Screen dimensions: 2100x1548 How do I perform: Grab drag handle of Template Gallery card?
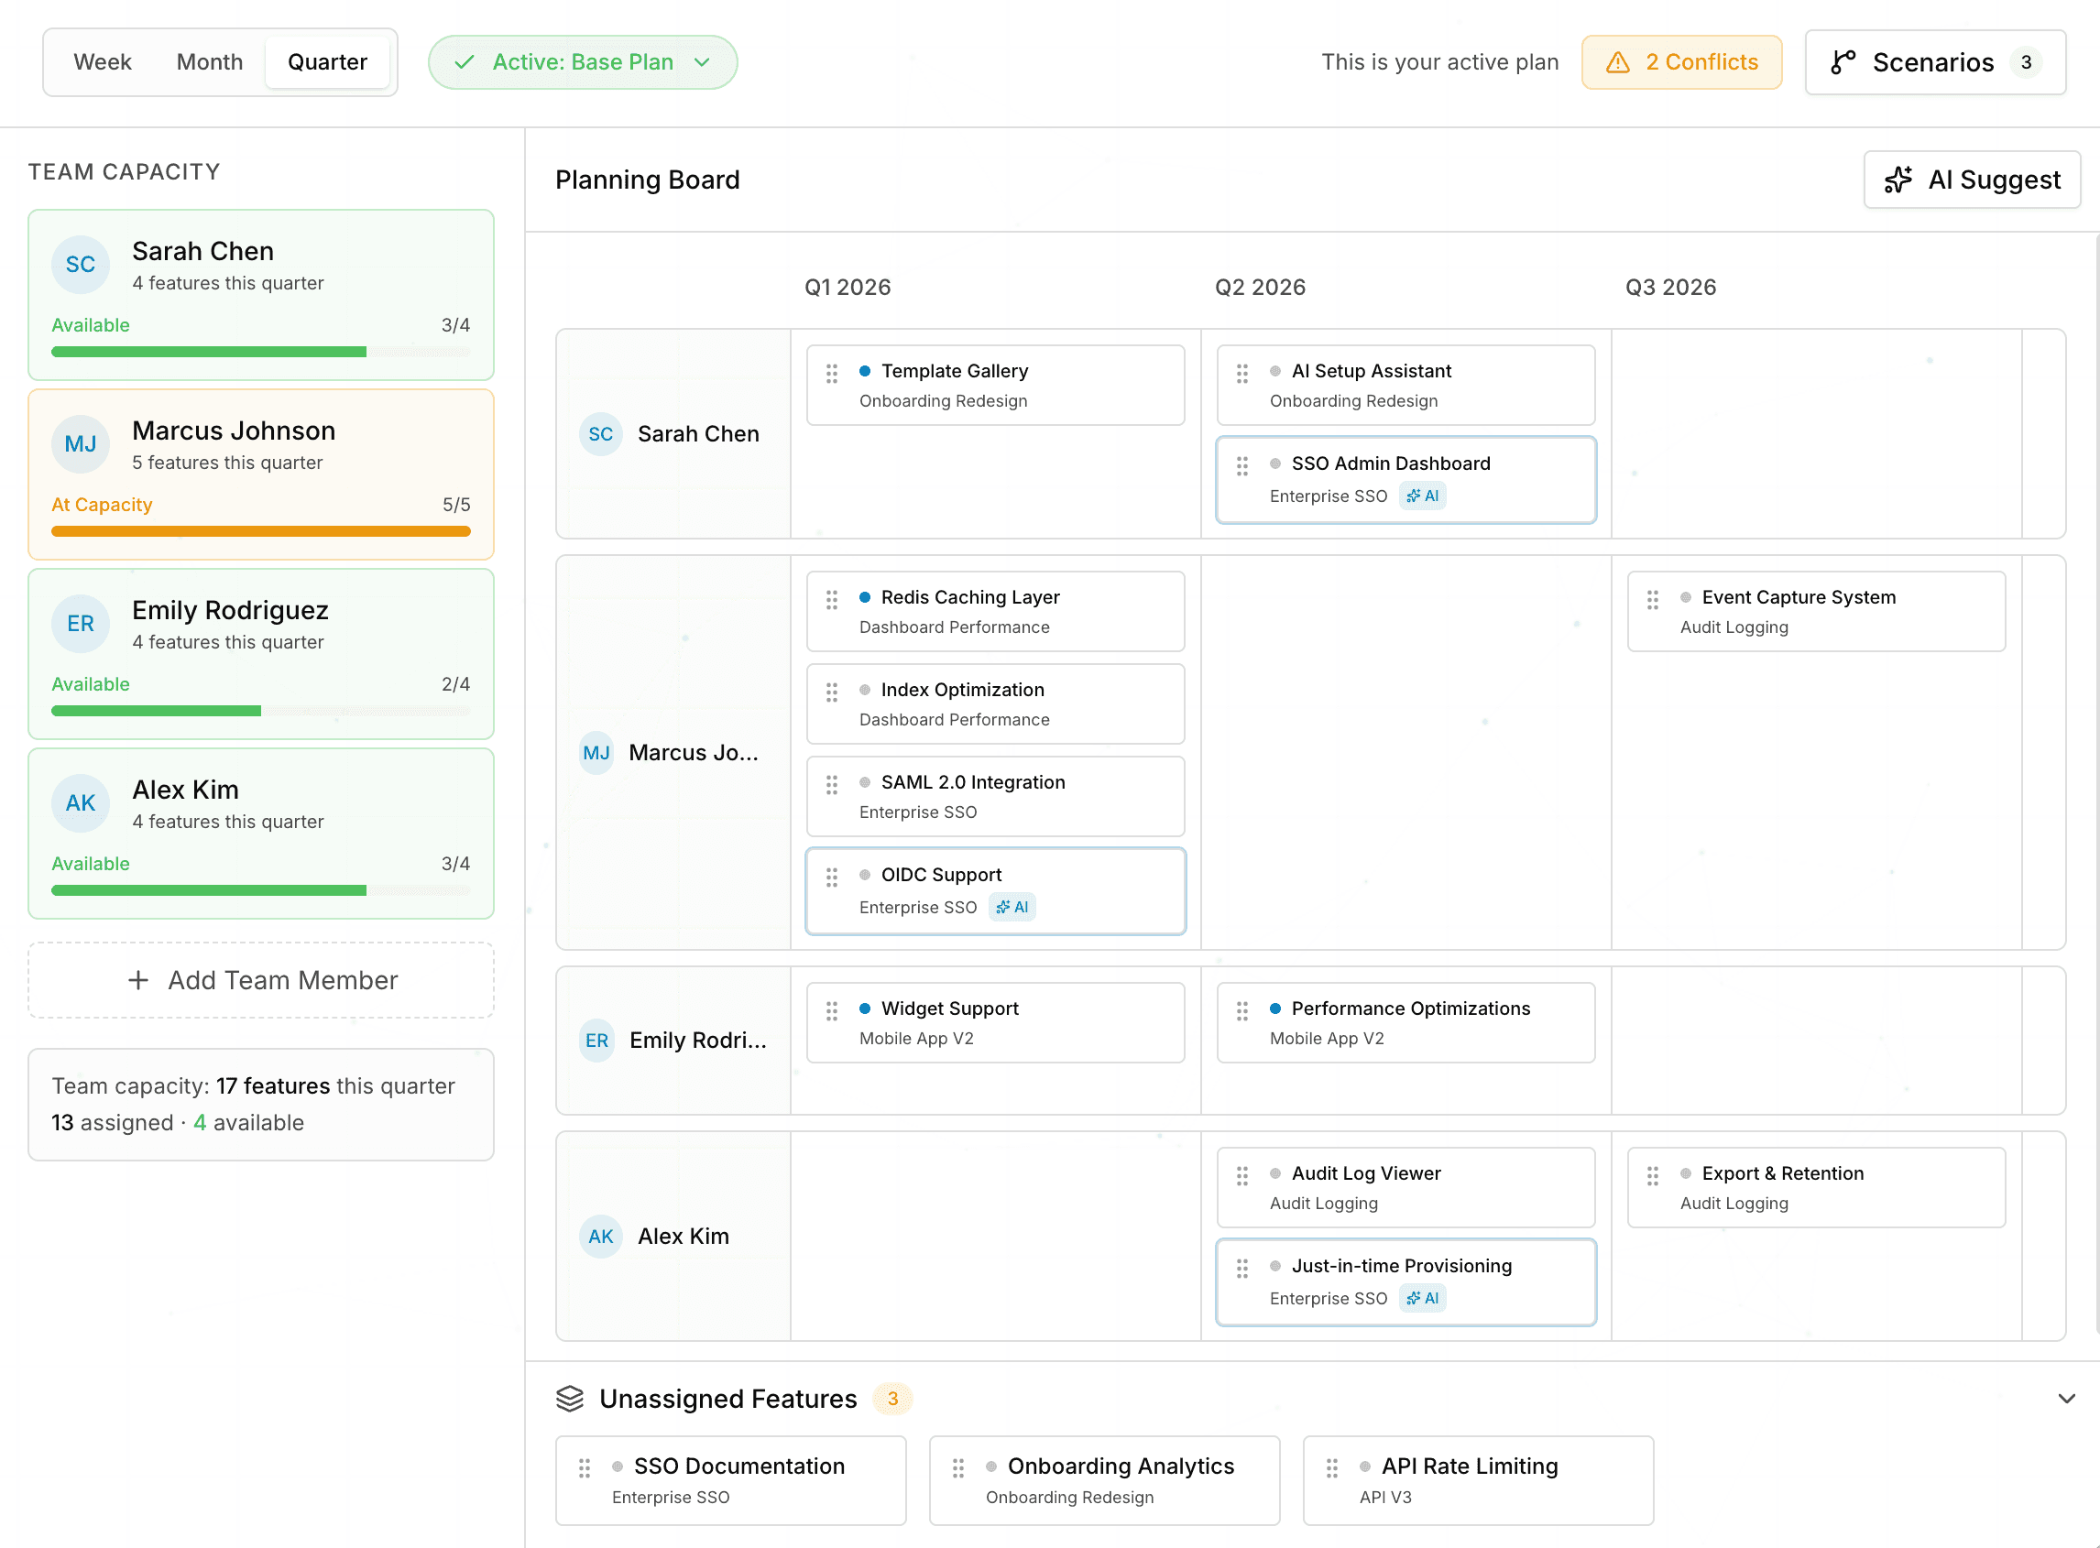point(831,374)
